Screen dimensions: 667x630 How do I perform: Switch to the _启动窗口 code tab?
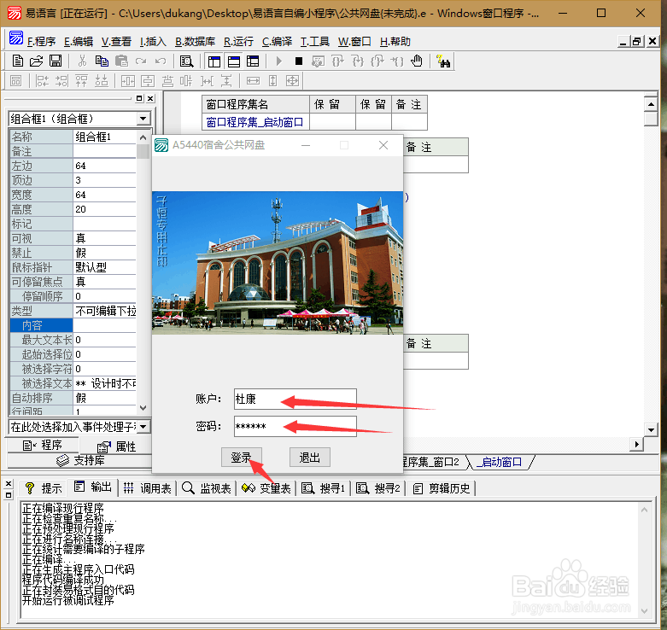(x=500, y=462)
